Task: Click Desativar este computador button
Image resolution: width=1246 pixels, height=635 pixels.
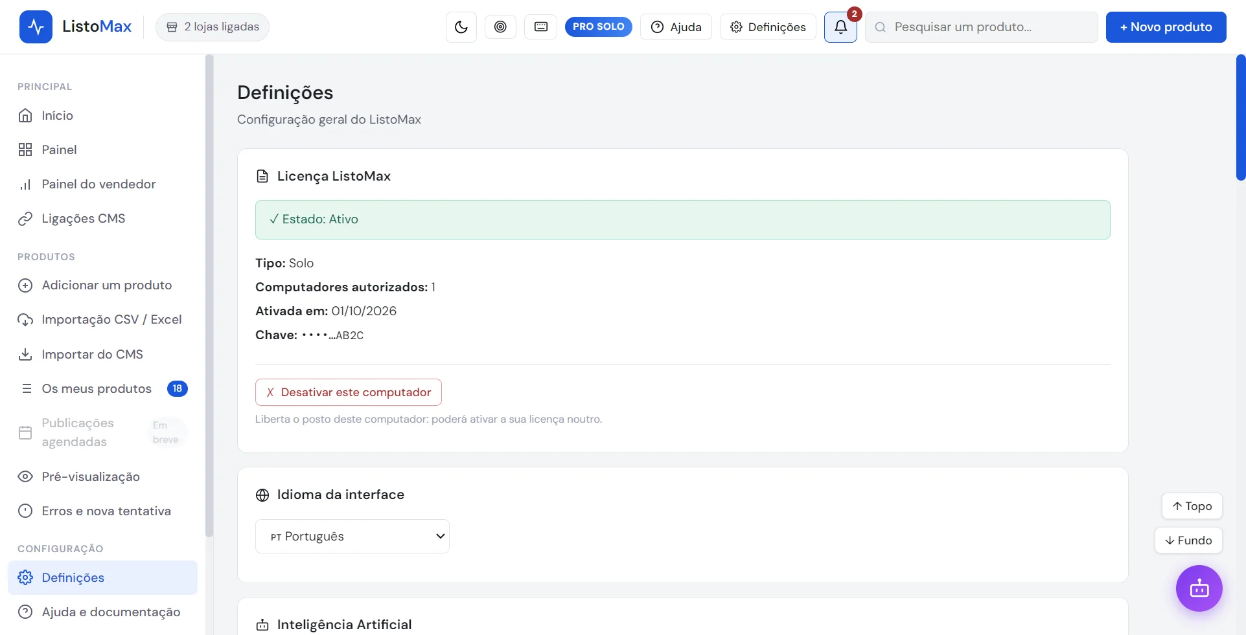Action: pos(349,392)
